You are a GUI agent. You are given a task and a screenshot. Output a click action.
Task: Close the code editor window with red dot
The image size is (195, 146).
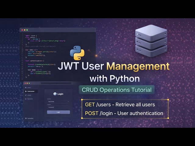pyautogui.click(x=22, y=30)
